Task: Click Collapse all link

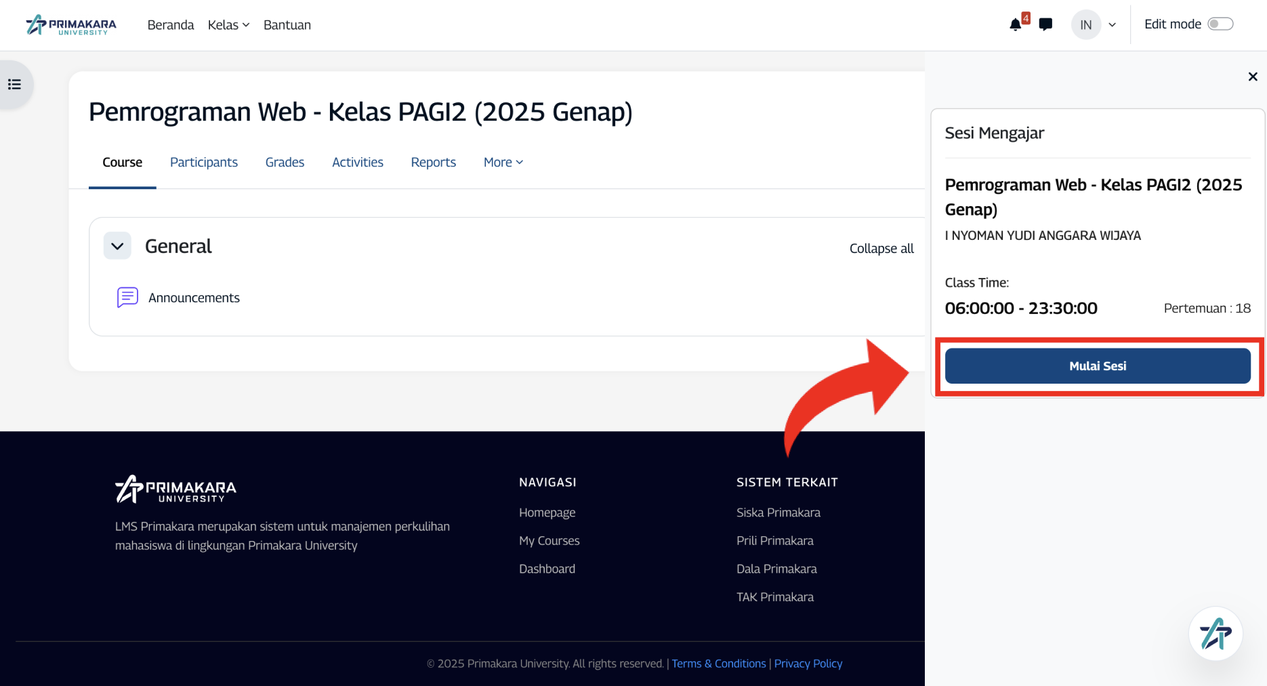Action: 881,249
